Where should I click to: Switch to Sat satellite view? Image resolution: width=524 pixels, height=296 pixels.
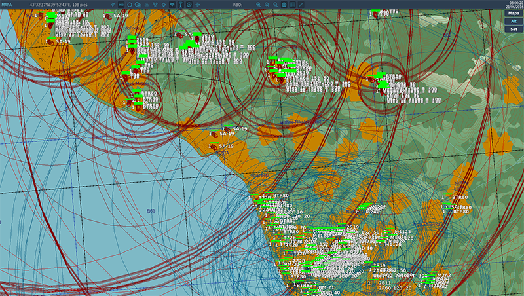(514, 29)
